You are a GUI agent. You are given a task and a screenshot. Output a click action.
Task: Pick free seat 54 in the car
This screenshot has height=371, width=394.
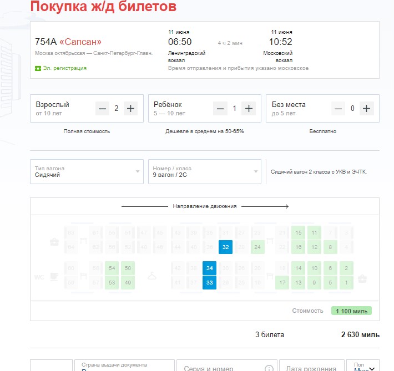click(112, 268)
